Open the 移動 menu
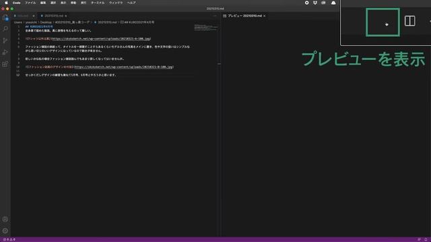Screen dimensions: 431x242 pyautogui.click(x=73, y=3)
